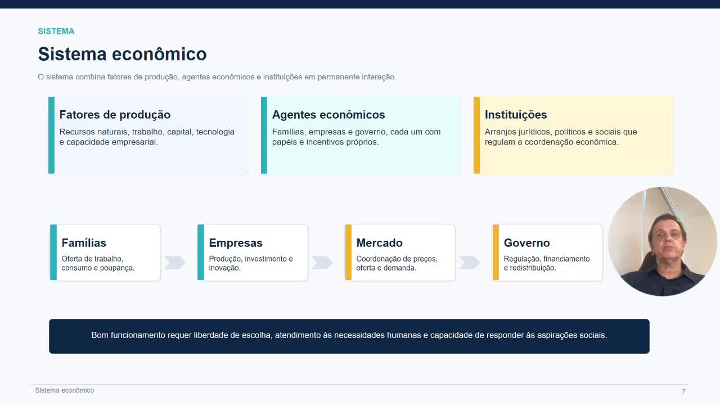Click the arrow between Famílias and Empresas

click(174, 263)
